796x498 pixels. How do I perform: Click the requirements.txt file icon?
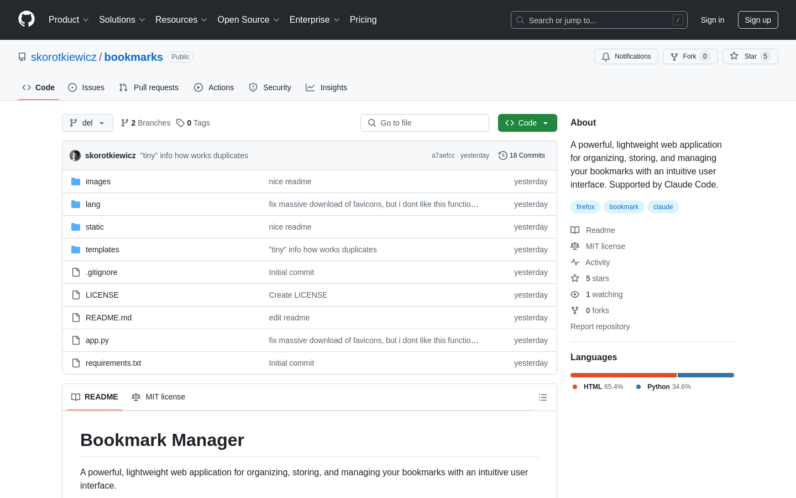tap(76, 363)
